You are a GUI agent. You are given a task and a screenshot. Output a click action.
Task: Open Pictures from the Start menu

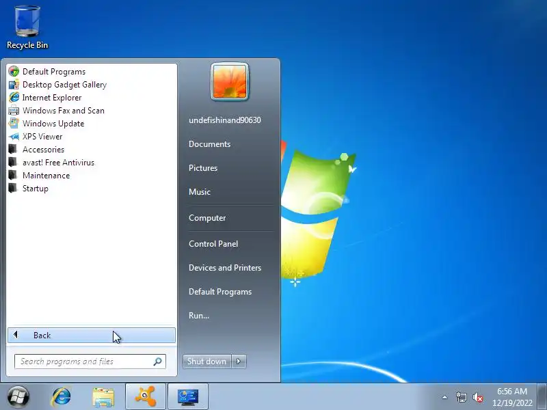[x=203, y=168]
